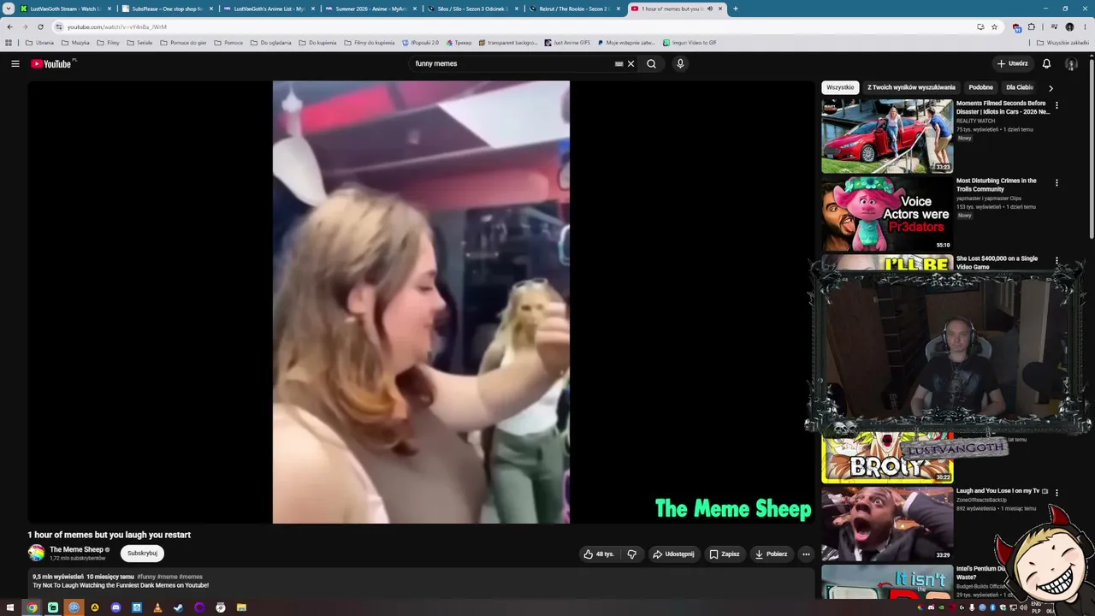Open 'Pomoce do gier' bookmarks folder
The height and width of the screenshot is (616, 1095).
[x=183, y=43]
